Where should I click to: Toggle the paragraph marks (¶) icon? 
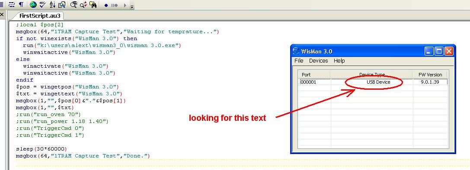click(x=21, y=4)
